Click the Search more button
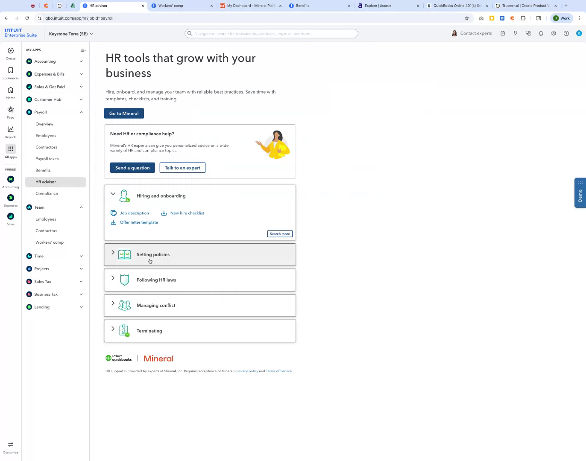 pyautogui.click(x=280, y=234)
